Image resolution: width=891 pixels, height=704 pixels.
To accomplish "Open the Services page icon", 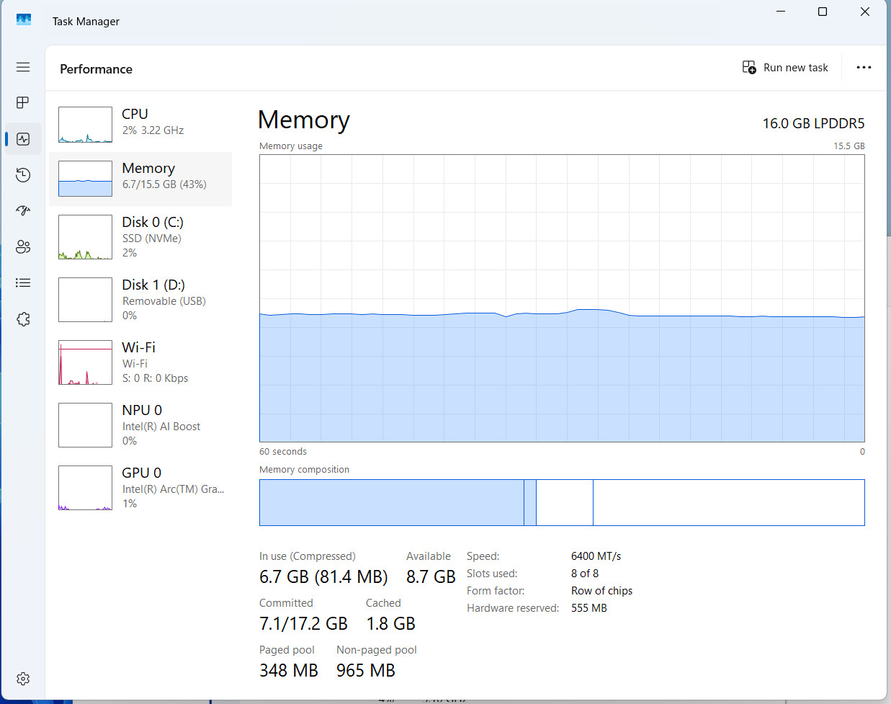I will click(x=23, y=319).
